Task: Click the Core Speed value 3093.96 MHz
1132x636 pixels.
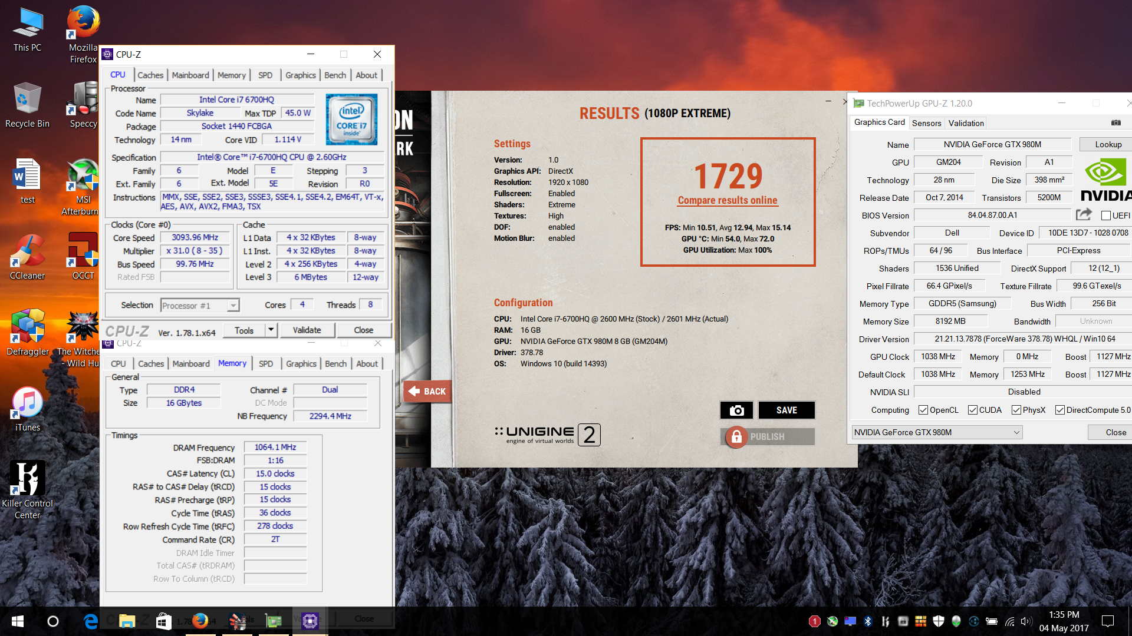Action: [x=195, y=238]
